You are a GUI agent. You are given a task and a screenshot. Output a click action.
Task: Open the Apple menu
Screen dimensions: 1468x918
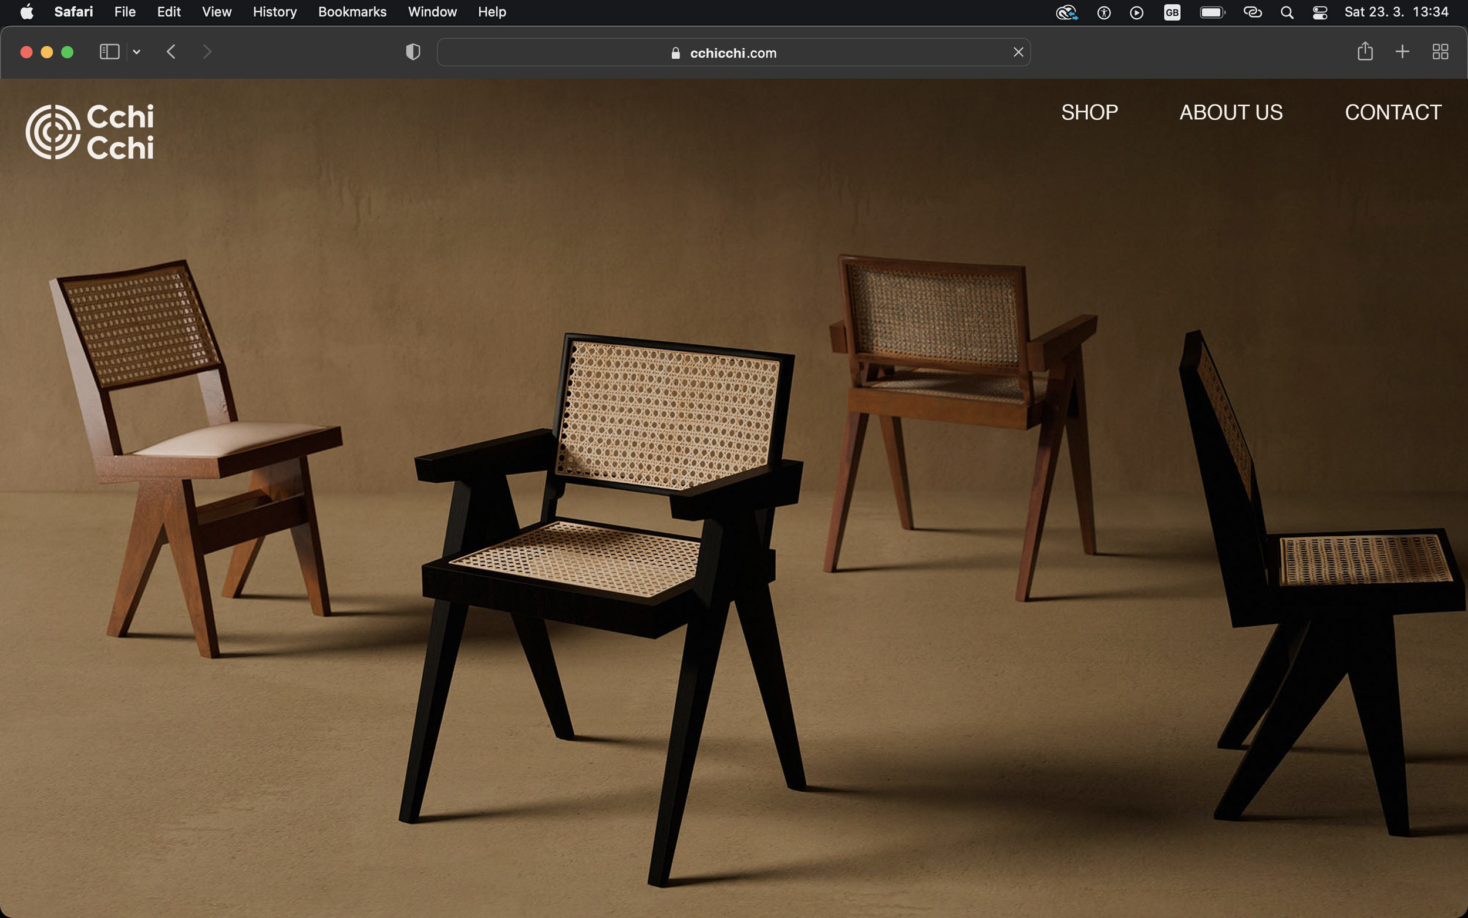point(26,12)
